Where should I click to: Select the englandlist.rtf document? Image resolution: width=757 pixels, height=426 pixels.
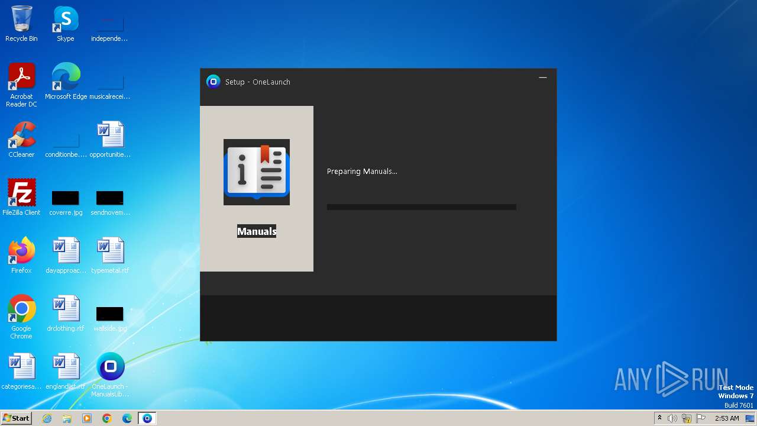pos(66,372)
